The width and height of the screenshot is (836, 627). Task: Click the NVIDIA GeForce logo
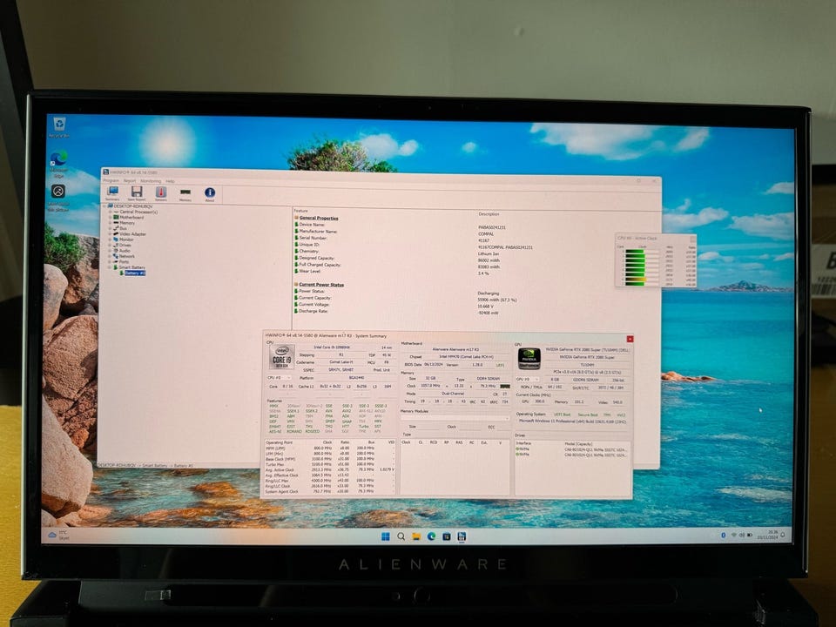(529, 358)
